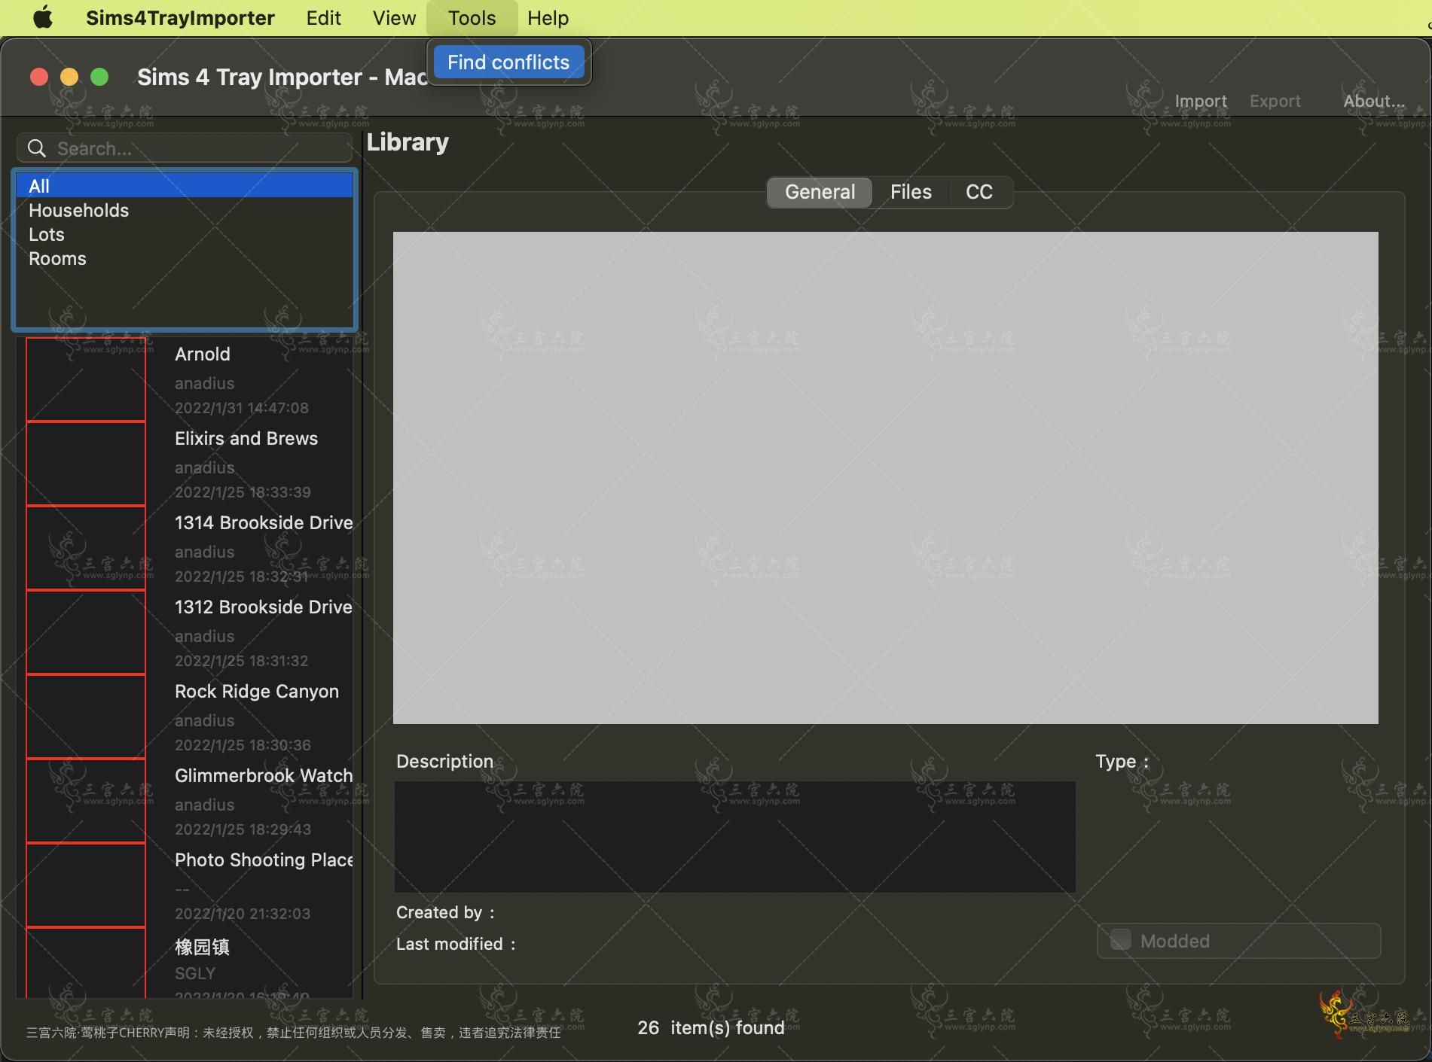The width and height of the screenshot is (1432, 1062).
Task: Select the Photo Shooting Place thumbnail
Action: click(x=86, y=885)
